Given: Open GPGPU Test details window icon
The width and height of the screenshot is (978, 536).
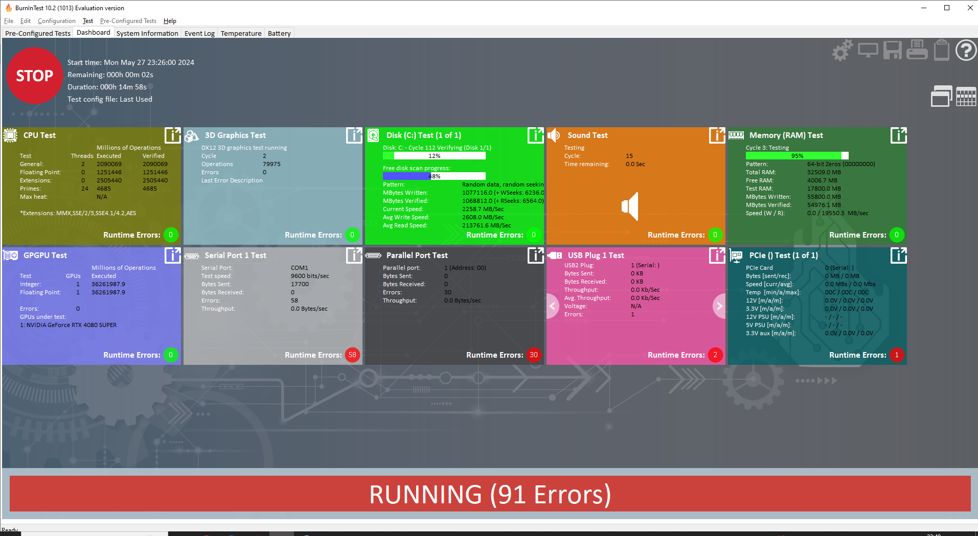Looking at the screenshot, I should (173, 255).
